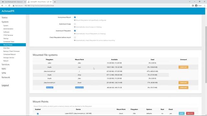Open a new browser tab with plus icon
The height and width of the screenshot is (116, 207).
coord(55,2)
